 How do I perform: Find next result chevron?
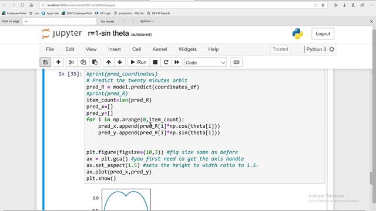pos(133,21)
